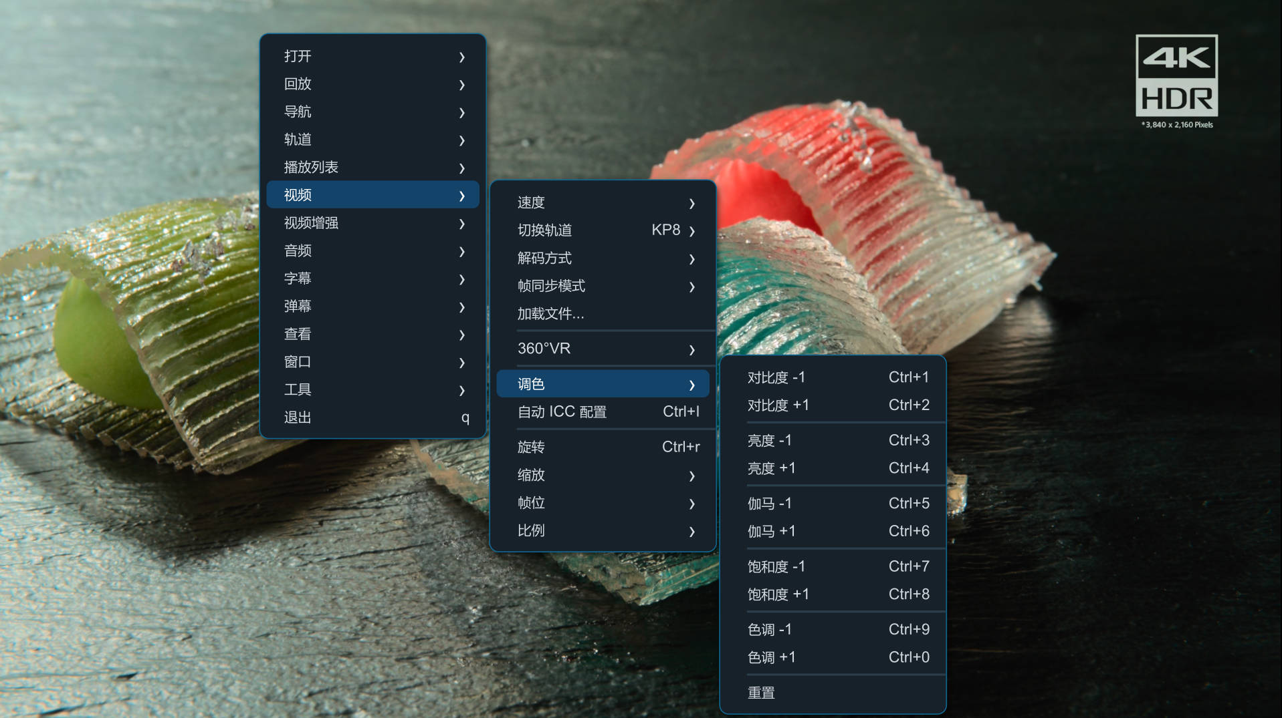Lower brightness using 亮度 -1
The height and width of the screenshot is (718, 1282).
pos(833,441)
